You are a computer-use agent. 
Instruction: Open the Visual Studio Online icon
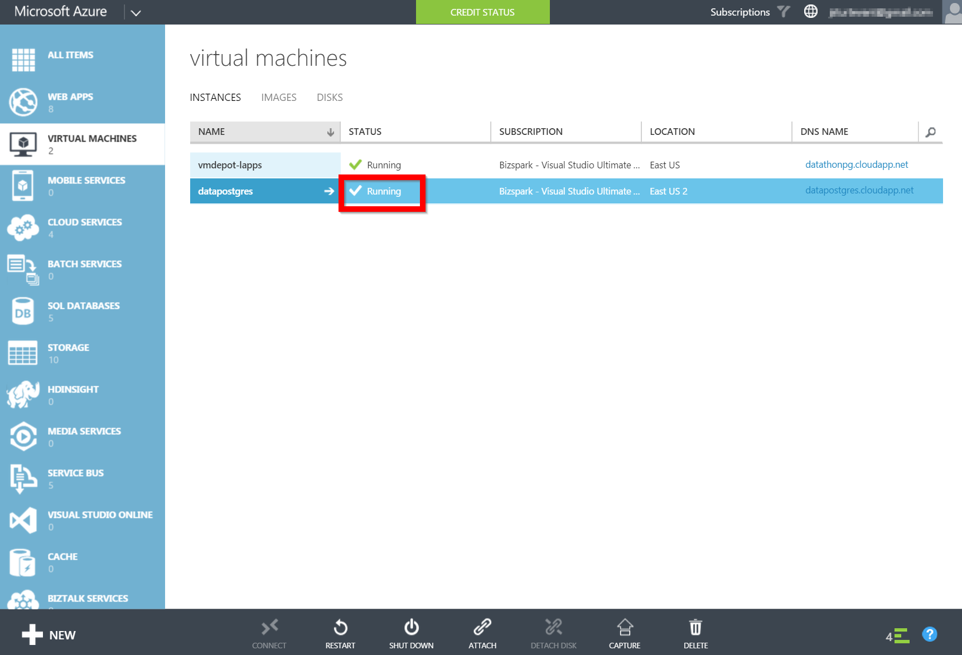(x=23, y=521)
